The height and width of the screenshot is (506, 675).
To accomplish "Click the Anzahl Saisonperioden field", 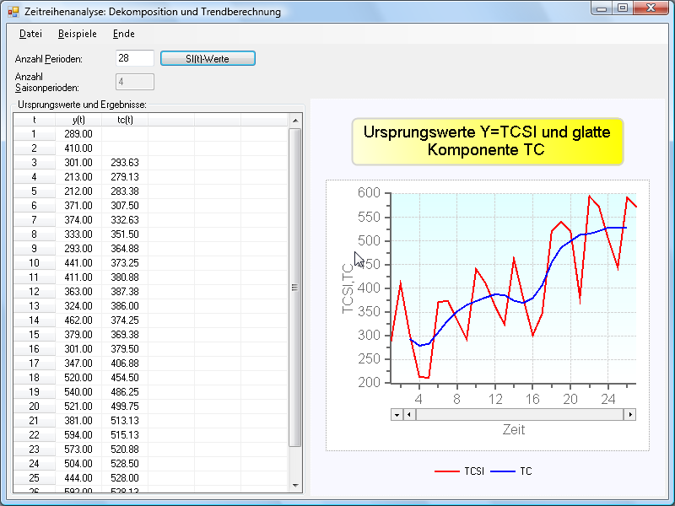I will (134, 82).
